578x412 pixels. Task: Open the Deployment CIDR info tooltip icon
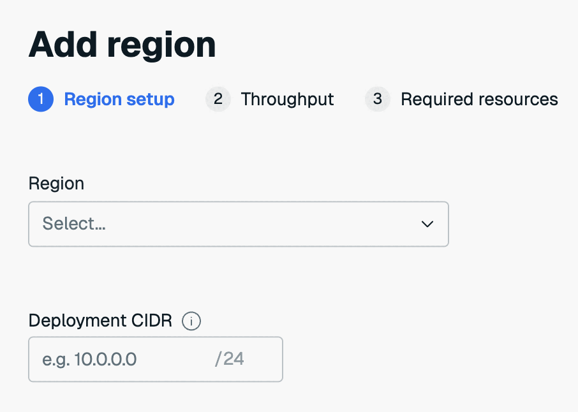pyautogui.click(x=191, y=321)
